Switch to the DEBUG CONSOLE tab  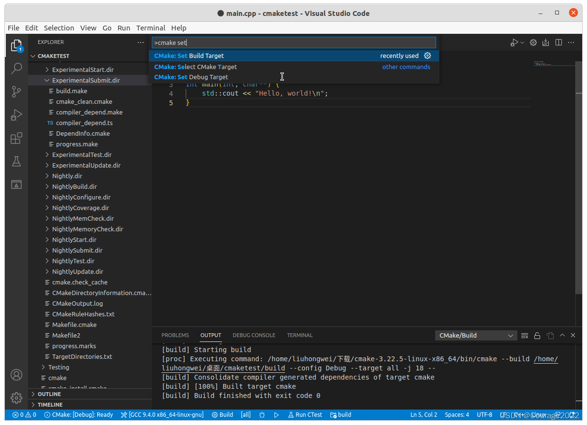(x=254, y=335)
